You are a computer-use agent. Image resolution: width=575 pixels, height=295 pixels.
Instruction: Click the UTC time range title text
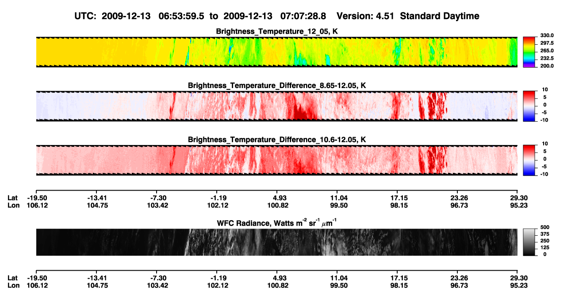pyautogui.click(x=277, y=16)
